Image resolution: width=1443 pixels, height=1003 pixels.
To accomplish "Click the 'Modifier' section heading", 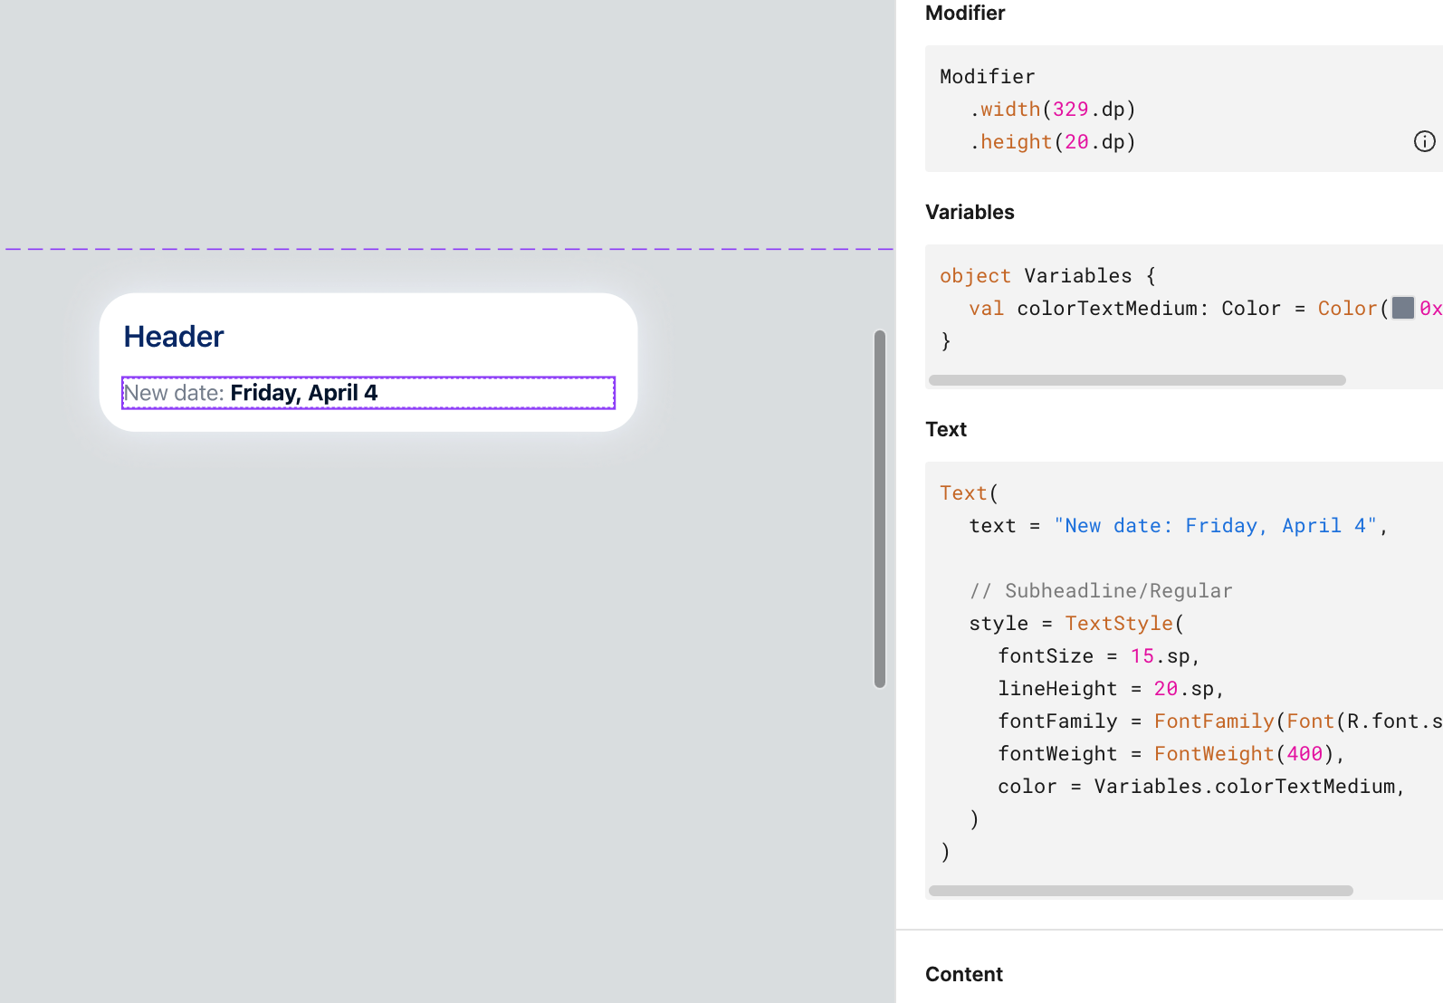I will 965,13.
